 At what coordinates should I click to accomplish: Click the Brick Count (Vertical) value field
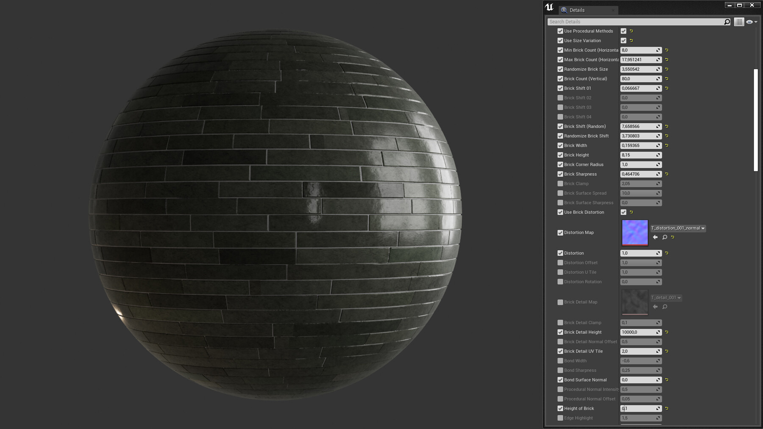click(640, 79)
